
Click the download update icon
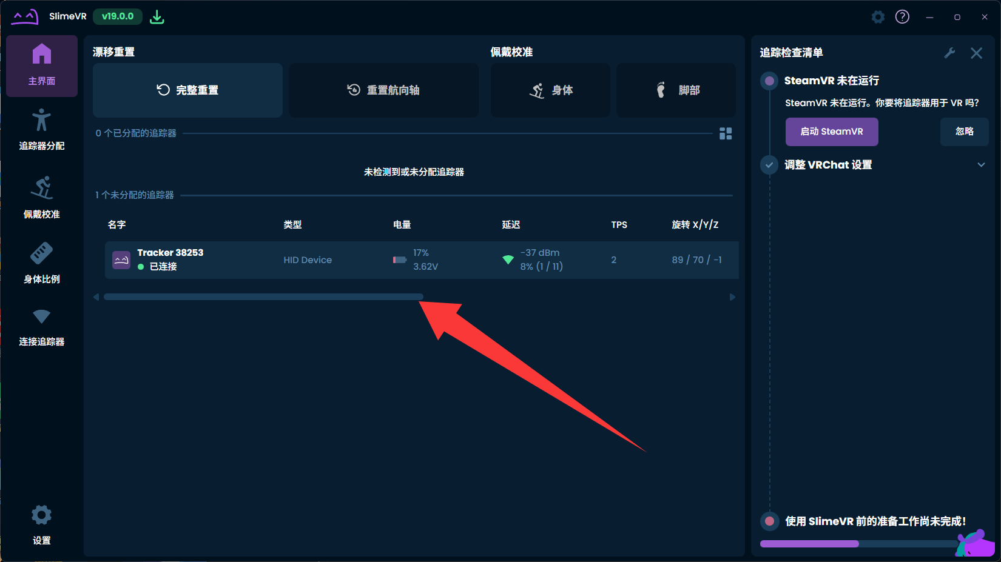(x=157, y=17)
